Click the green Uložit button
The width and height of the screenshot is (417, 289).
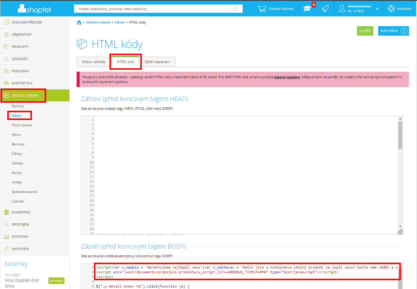[x=365, y=31]
